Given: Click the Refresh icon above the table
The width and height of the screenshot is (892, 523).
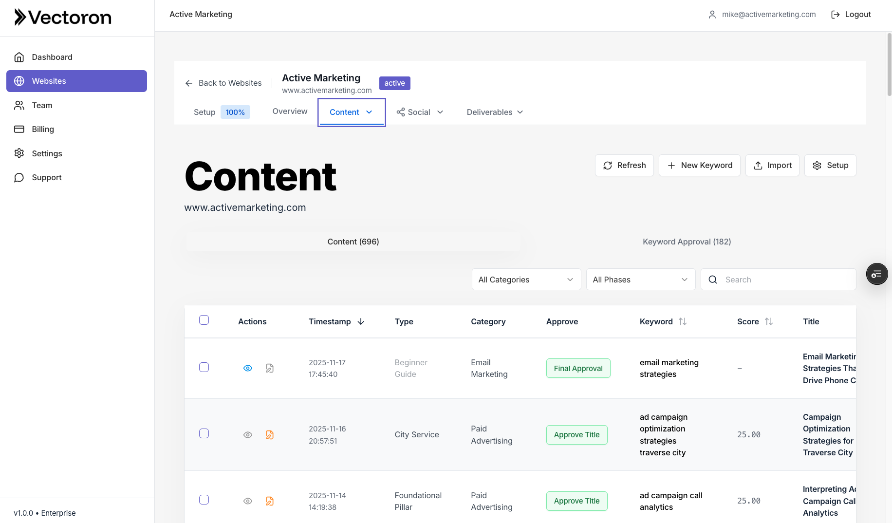Looking at the screenshot, I should 607,165.
